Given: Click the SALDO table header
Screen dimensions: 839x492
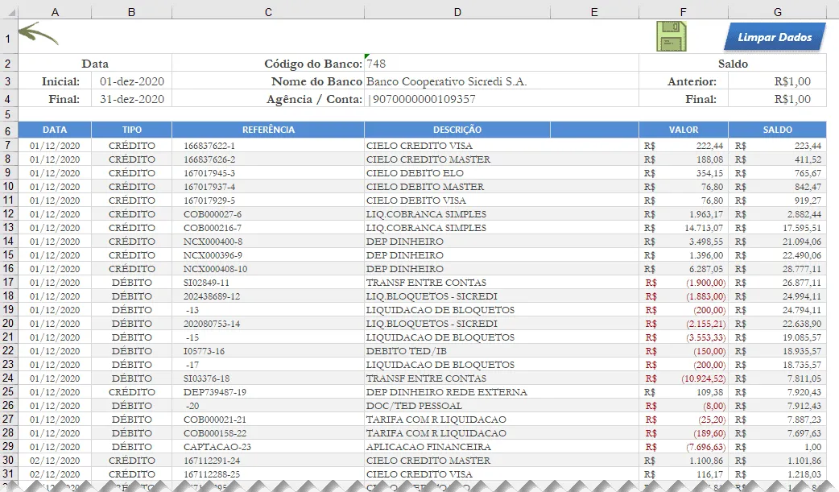Looking at the screenshot, I should pos(778,130).
